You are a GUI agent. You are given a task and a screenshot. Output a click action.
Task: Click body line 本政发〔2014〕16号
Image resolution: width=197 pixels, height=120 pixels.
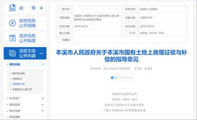point(124,99)
